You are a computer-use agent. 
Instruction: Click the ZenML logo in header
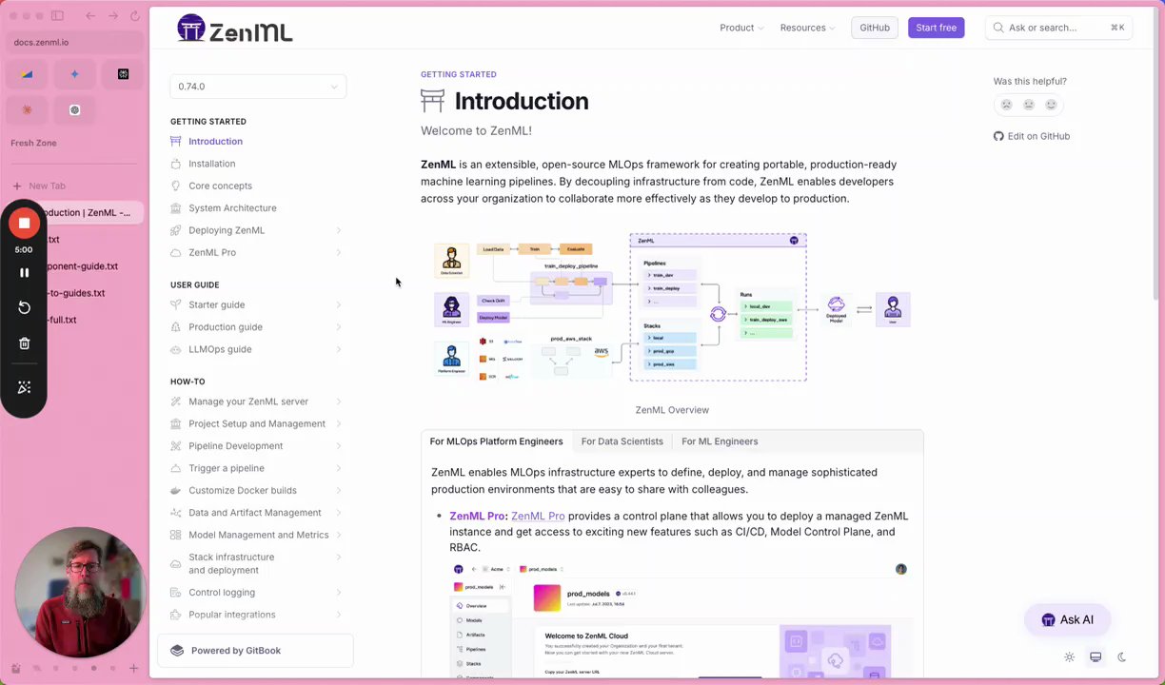(234, 29)
